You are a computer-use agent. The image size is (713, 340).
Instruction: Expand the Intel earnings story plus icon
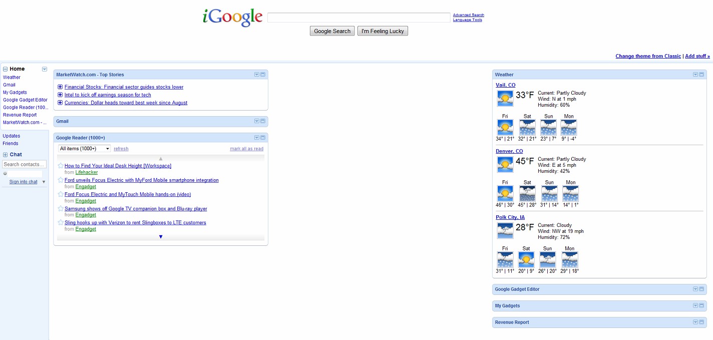60,95
